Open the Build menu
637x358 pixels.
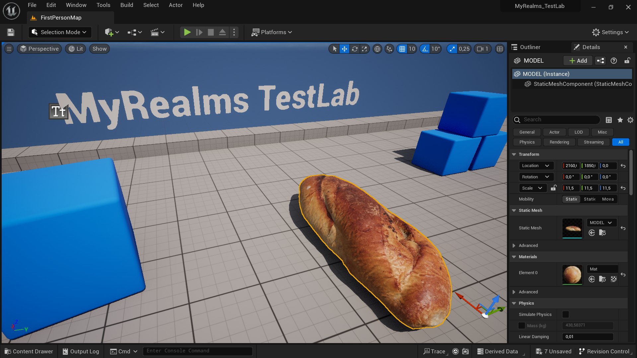tap(127, 5)
